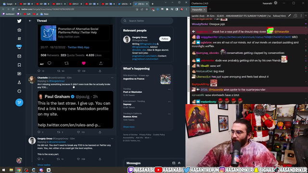Open more options on Gergely's reply
The height and width of the screenshot is (173, 308).
[112, 138]
